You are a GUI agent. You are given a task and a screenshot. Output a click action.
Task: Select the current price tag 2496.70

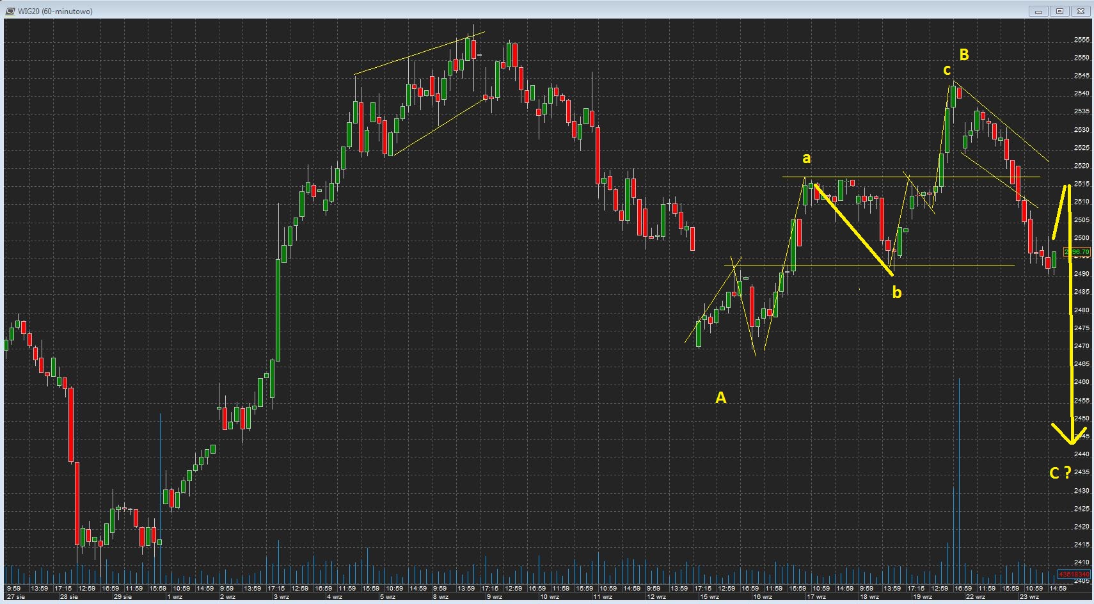pos(1077,252)
